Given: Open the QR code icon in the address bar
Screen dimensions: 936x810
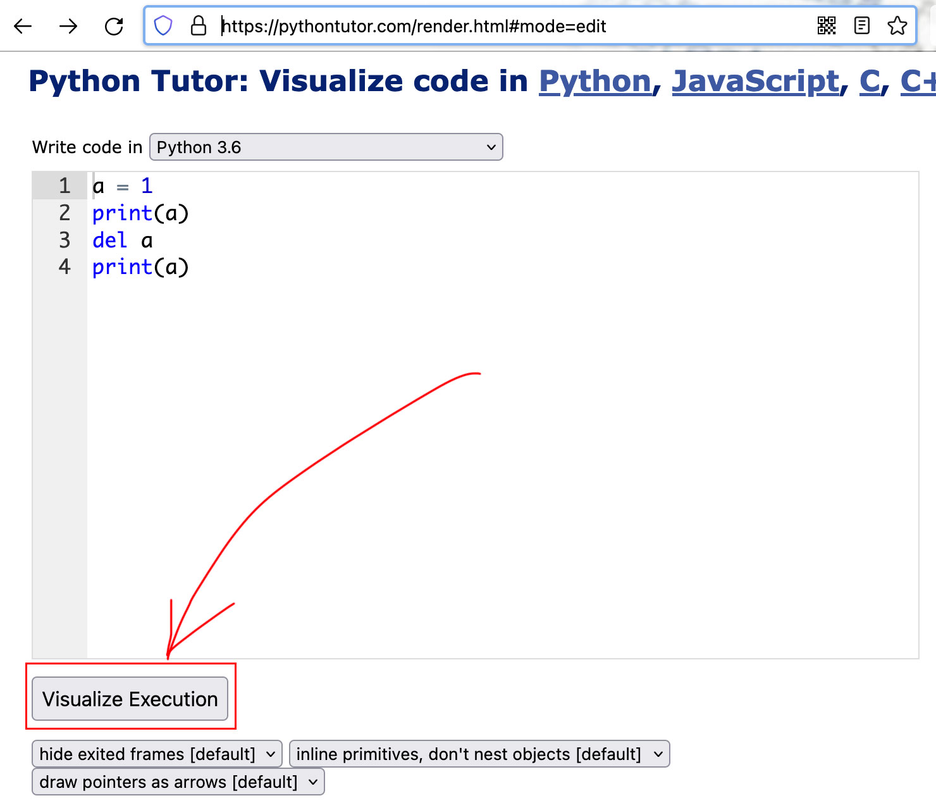Looking at the screenshot, I should 827,26.
